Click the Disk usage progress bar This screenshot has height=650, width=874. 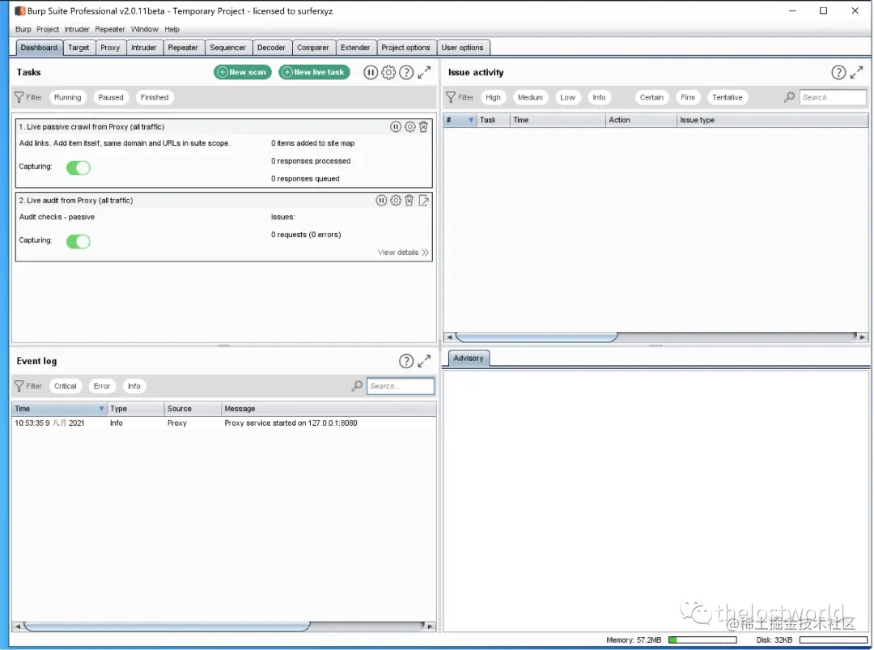coord(834,640)
